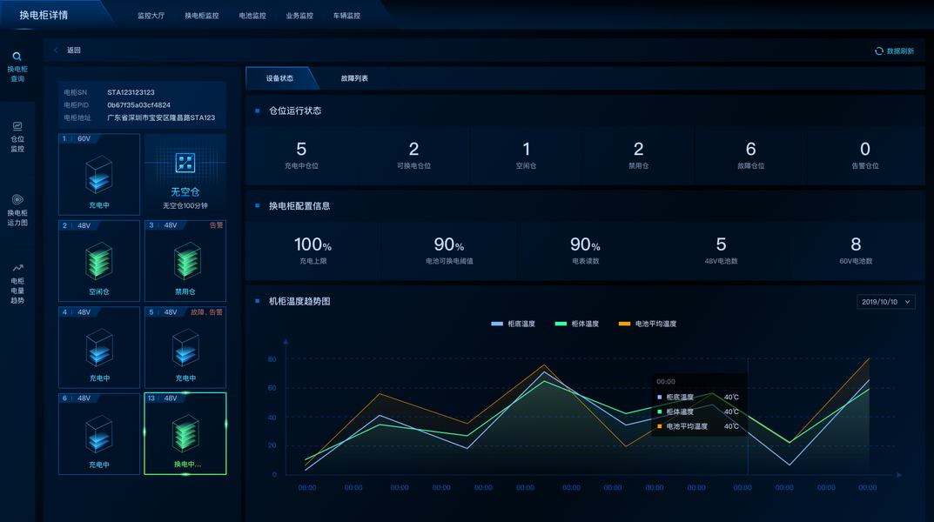
Task: Click the 故障仓位 count 6
Action: click(750, 149)
